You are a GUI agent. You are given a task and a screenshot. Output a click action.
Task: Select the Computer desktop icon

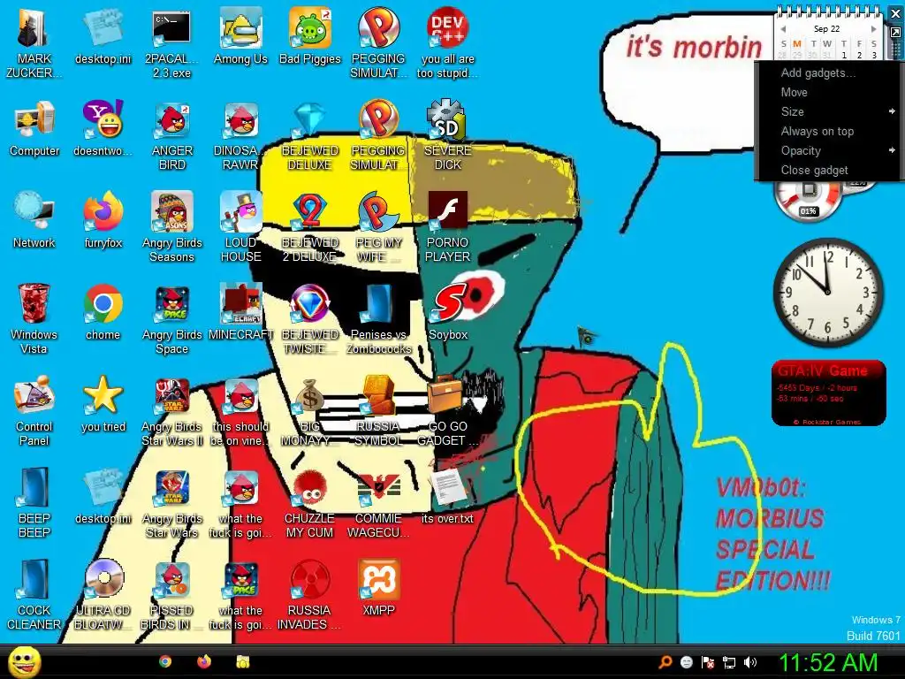34,128
